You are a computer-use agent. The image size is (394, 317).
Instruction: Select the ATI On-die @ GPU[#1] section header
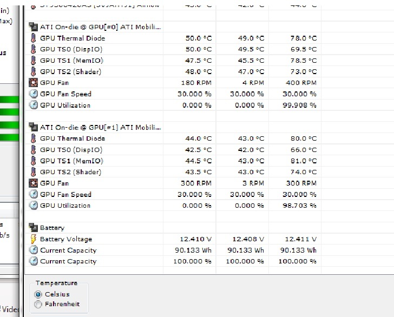[100, 127]
